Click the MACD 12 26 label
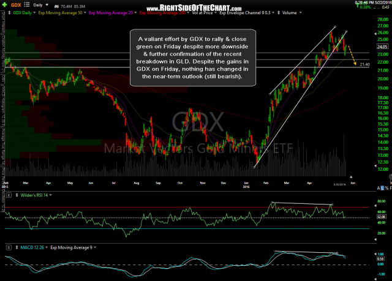Viewport: 392px width, 281px height. click(x=32, y=247)
